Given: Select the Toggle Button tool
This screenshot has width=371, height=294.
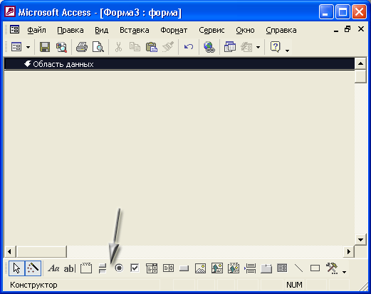Looking at the screenshot, I should (x=103, y=268).
